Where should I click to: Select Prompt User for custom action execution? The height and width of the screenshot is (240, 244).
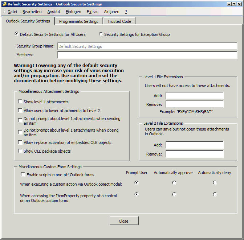click(137, 183)
